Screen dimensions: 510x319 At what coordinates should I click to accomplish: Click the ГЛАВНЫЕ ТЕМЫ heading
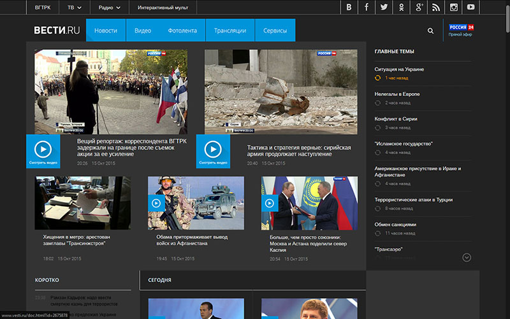(x=394, y=51)
